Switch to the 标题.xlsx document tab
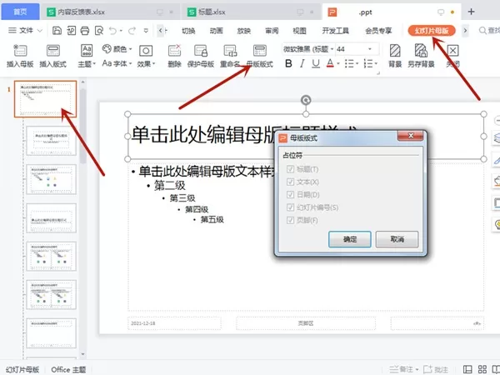 tap(250, 12)
